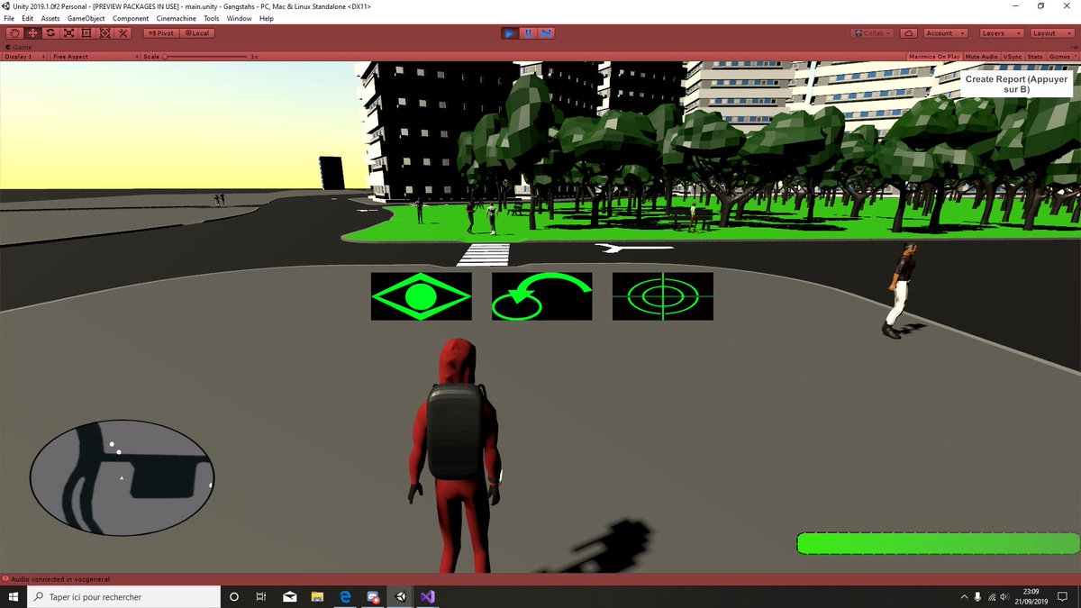
Task: Open File Explorer from the taskbar
Action: pos(318,596)
